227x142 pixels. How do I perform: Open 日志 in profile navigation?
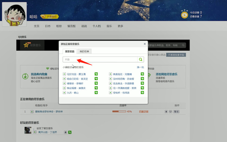(x=48, y=26)
